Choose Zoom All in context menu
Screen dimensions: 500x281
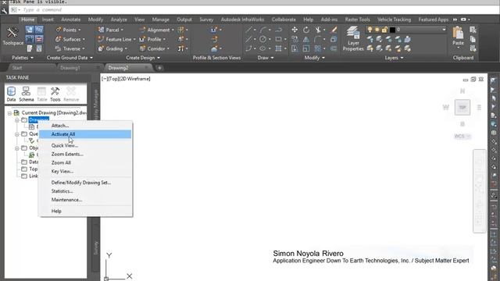[85, 162]
